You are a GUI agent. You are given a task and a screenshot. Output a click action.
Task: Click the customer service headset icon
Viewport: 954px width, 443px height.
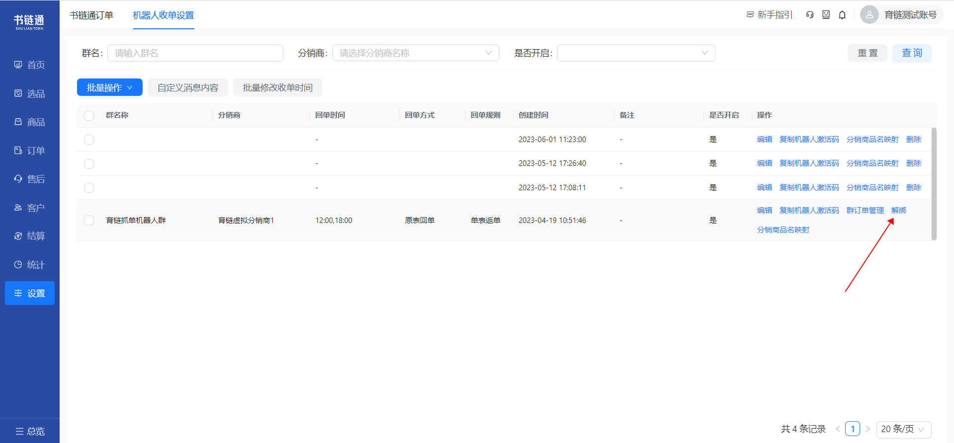810,15
